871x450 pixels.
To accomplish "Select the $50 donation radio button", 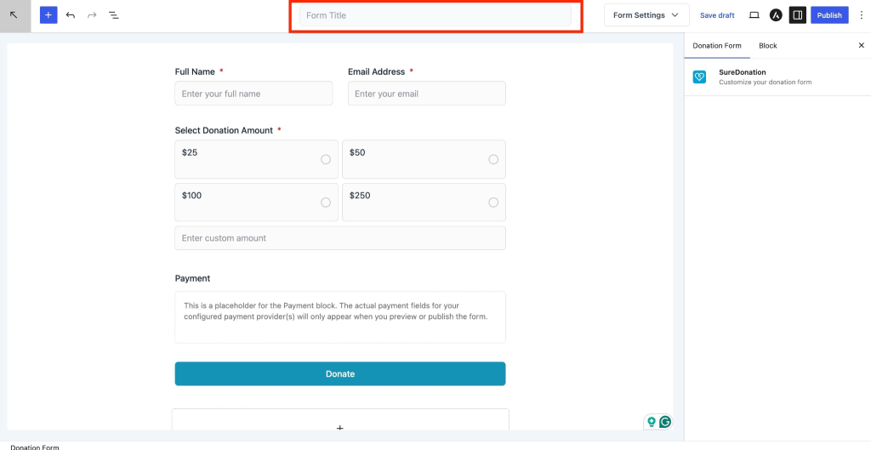I will [493, 159].
